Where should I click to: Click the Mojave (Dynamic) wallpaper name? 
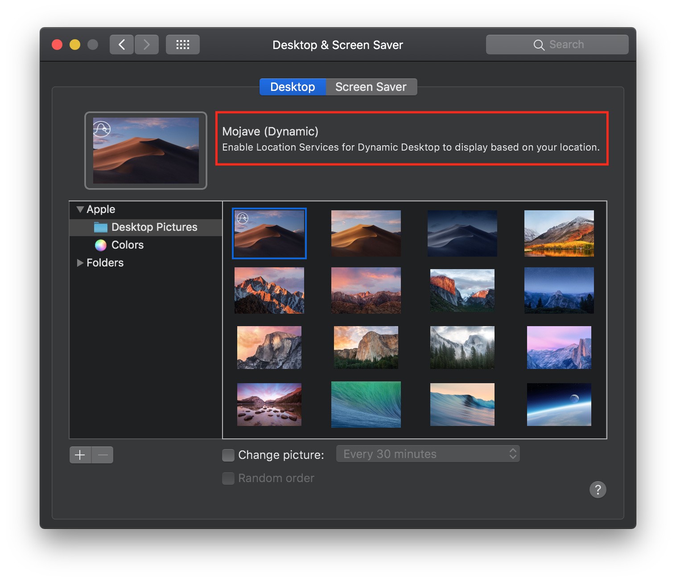point(270,131)
